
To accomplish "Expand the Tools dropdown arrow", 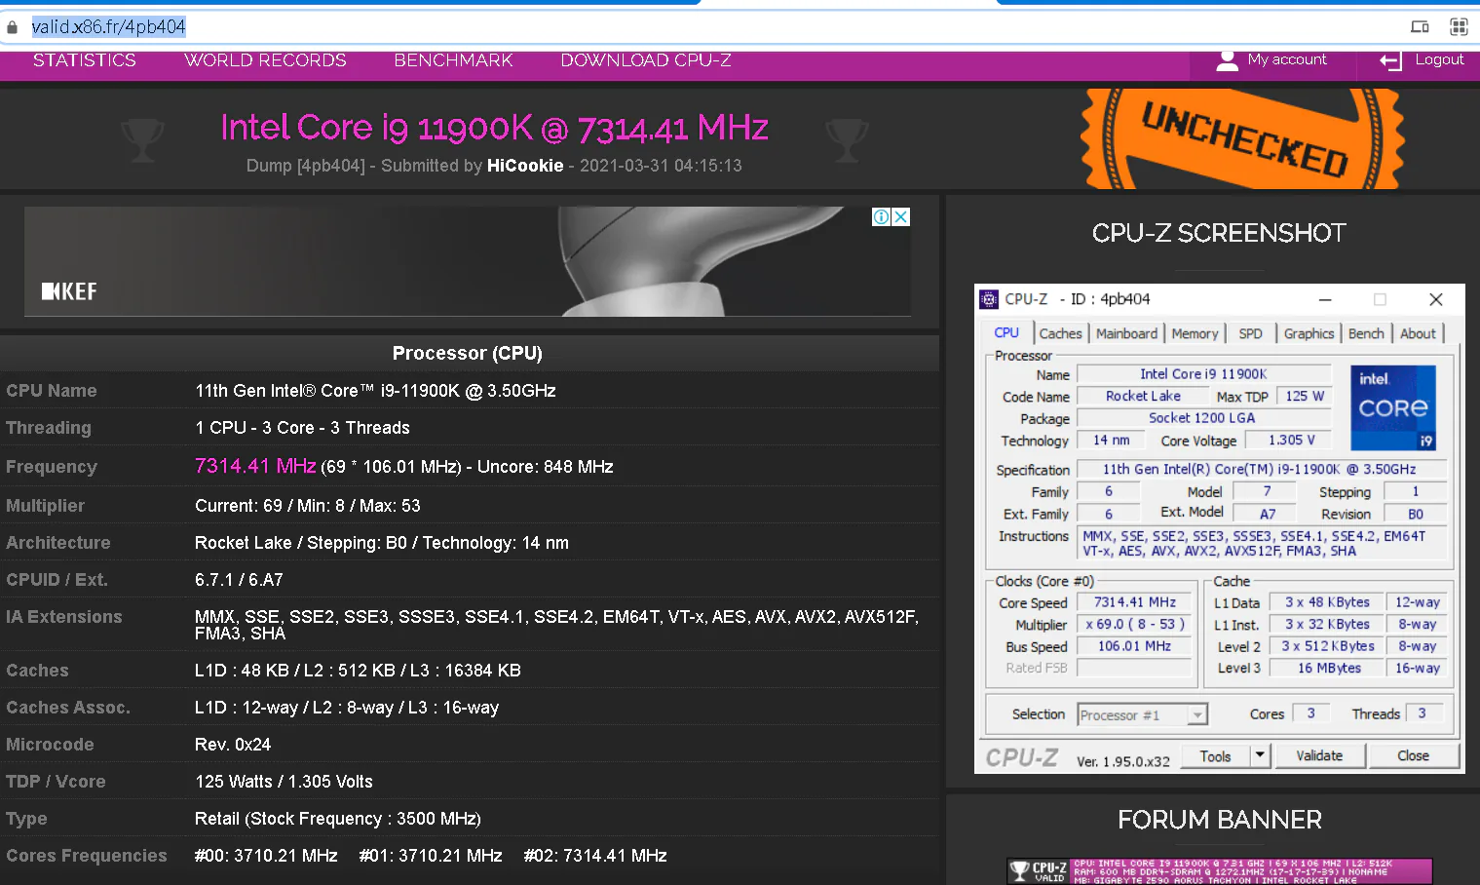I will 1260,755.
